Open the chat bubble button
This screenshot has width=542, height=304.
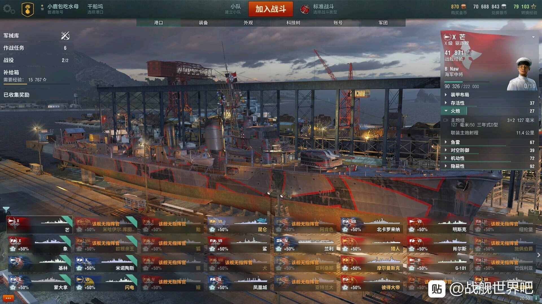[x=8, y=298]
